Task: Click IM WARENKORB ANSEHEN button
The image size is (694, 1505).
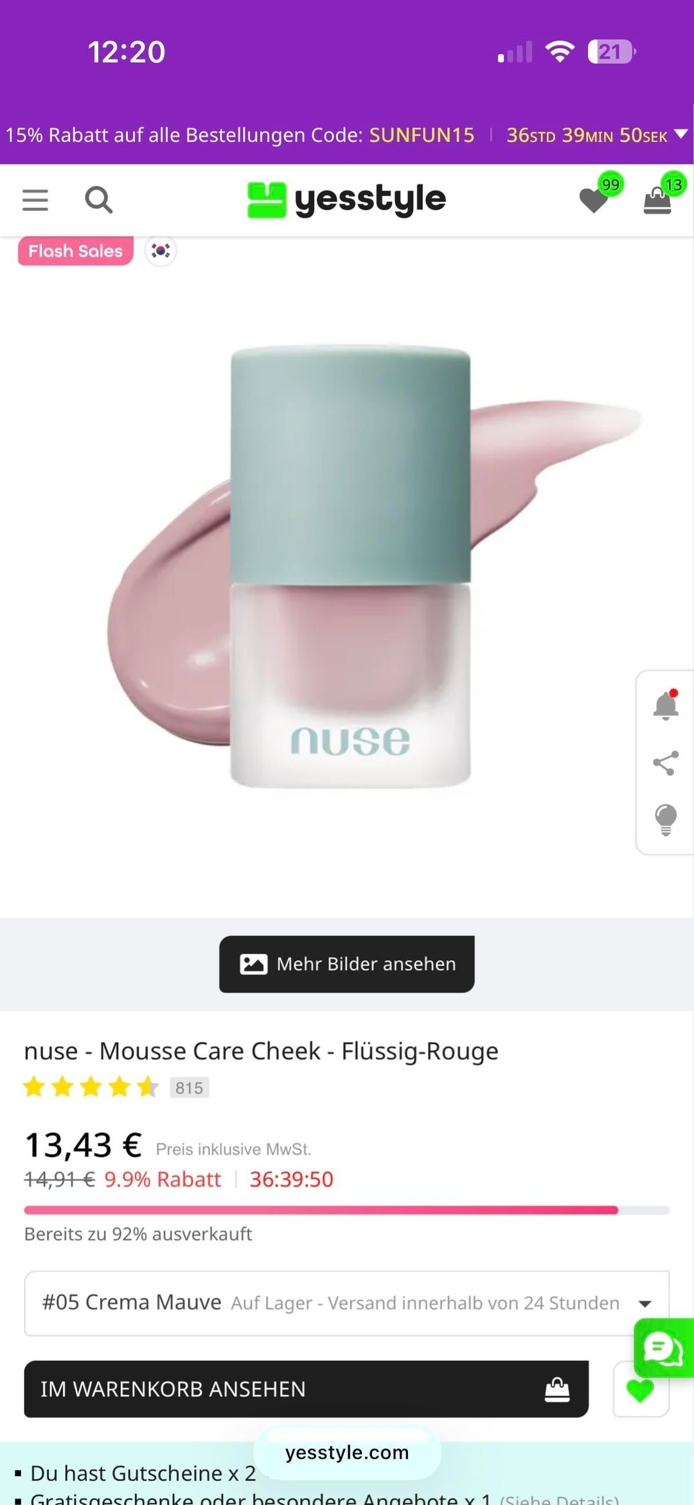Action: (307, 1389)
